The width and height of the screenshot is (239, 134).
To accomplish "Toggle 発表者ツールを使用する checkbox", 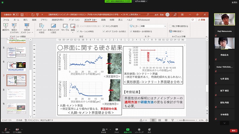I will (x=131, y=31).
